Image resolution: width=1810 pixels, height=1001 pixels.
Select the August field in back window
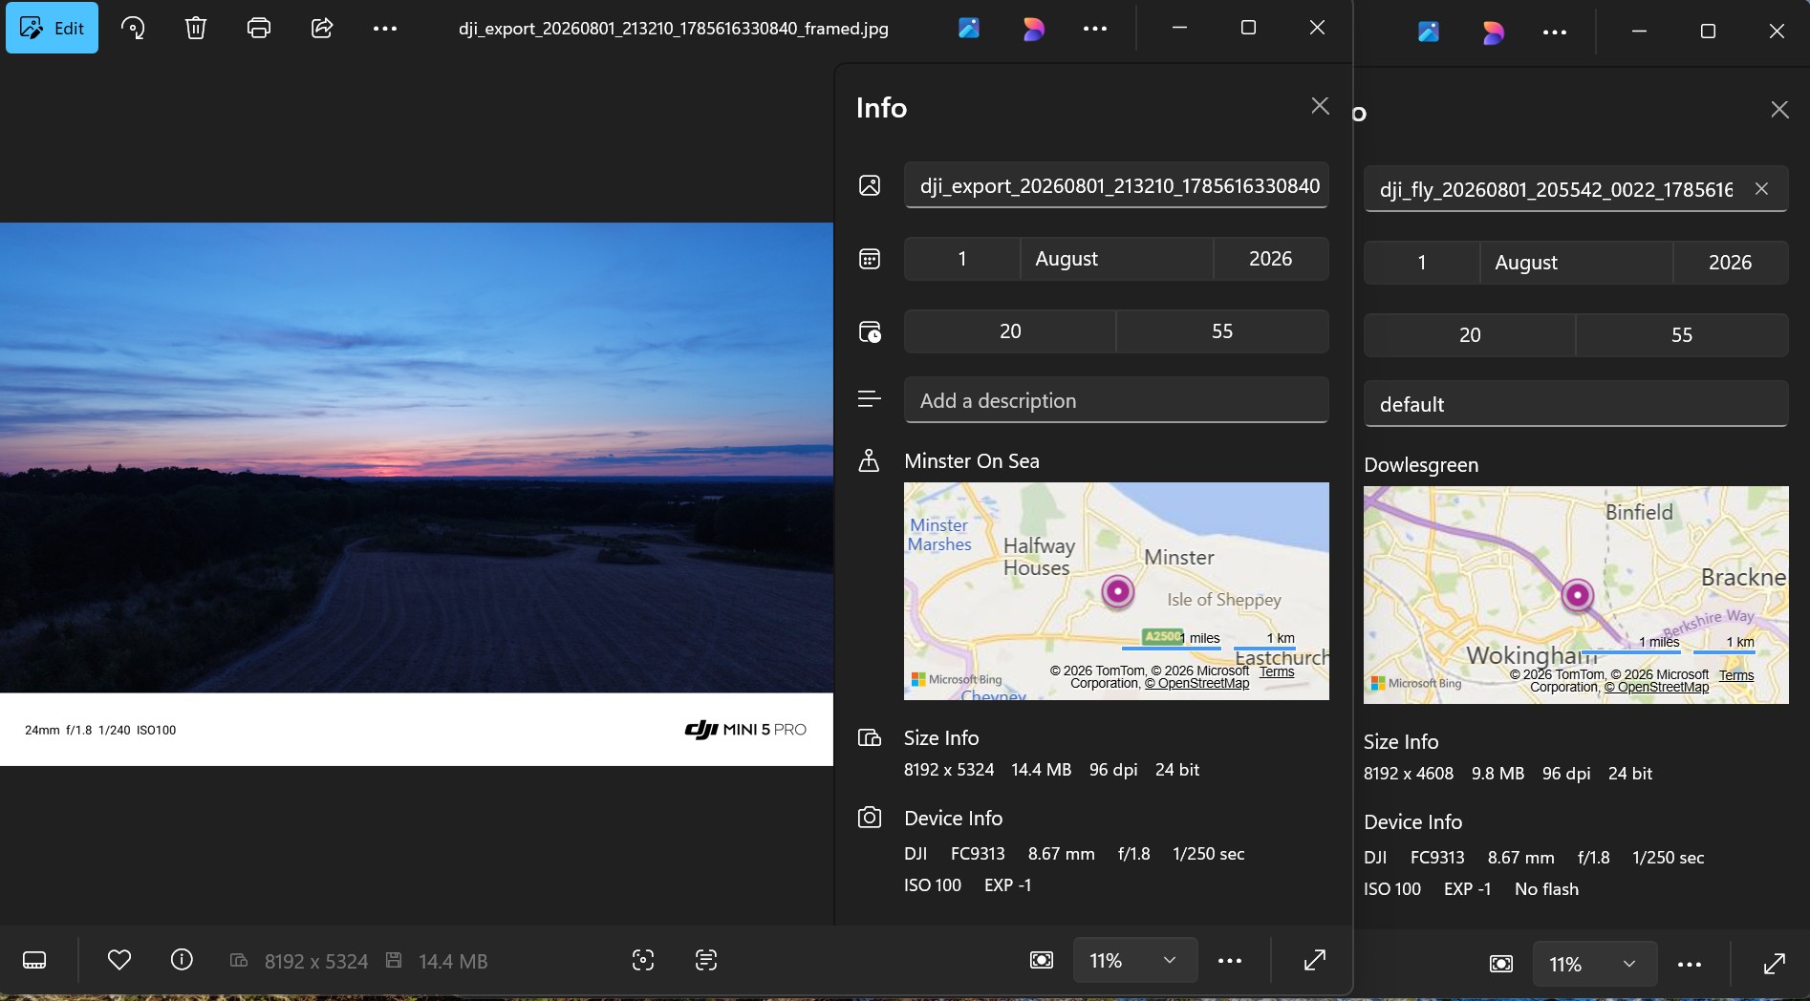[x=1577, y=263]
